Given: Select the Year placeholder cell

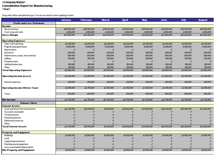Looking at the screenshot, I should pyautogui.click(x=6, y=9).
